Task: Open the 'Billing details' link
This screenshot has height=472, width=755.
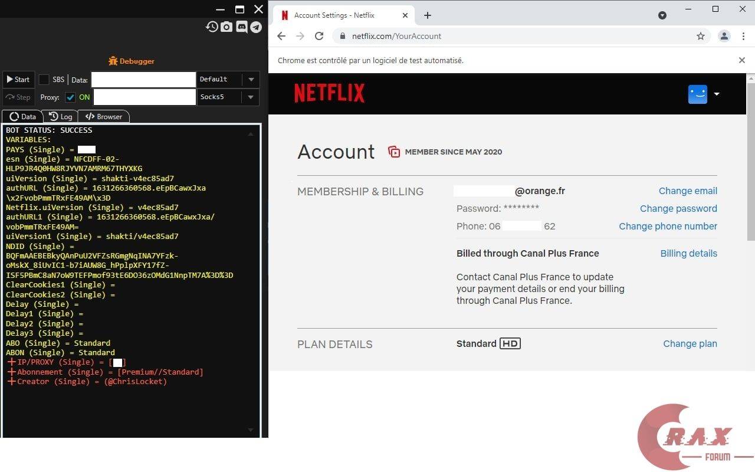Action: click(x=689, y=253)
